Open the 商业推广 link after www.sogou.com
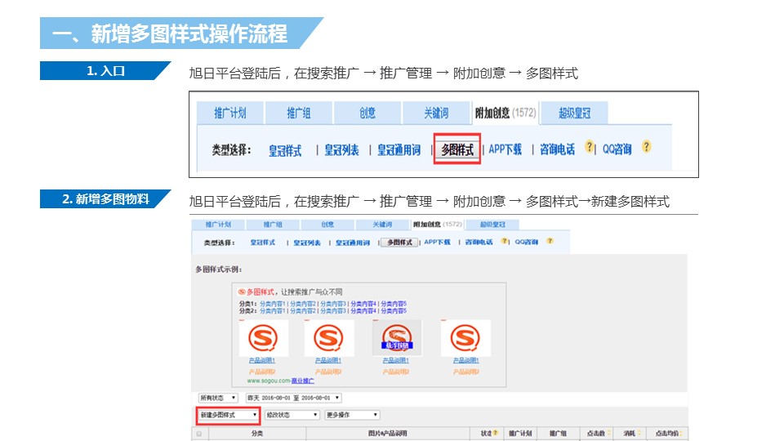This screenshot has width=784, height=441. [302, 381]
